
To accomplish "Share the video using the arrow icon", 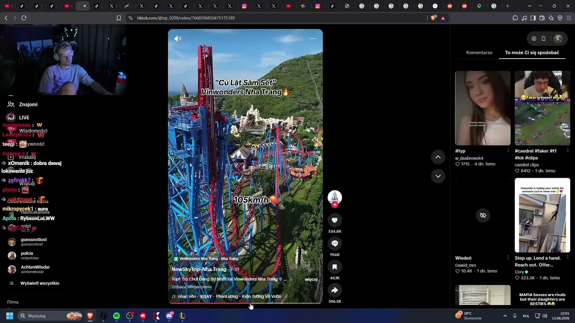I will click(x=335, y=290).
